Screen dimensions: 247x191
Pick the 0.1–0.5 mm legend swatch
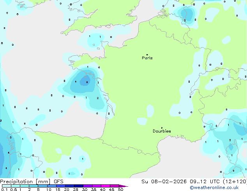7,186
